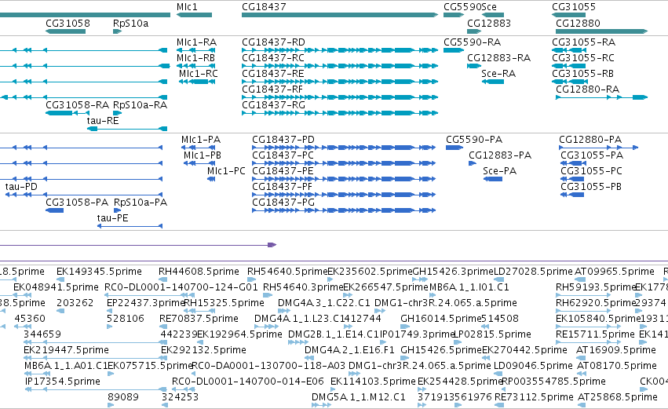Select MB6A.1_1.I01.C1 EST label
The height and width of the screenshot is (409, 668).
(469, 287)
